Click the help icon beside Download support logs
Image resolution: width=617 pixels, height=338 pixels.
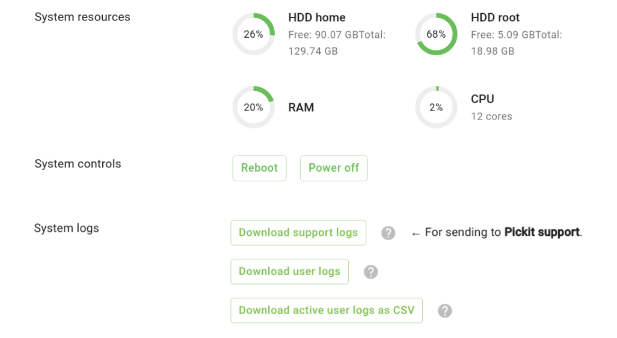pos(388,233)
